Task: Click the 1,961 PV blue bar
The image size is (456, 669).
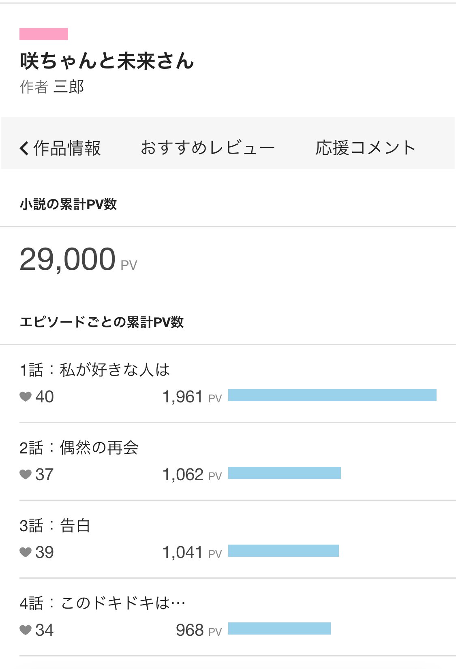Action: click(332, 395)
